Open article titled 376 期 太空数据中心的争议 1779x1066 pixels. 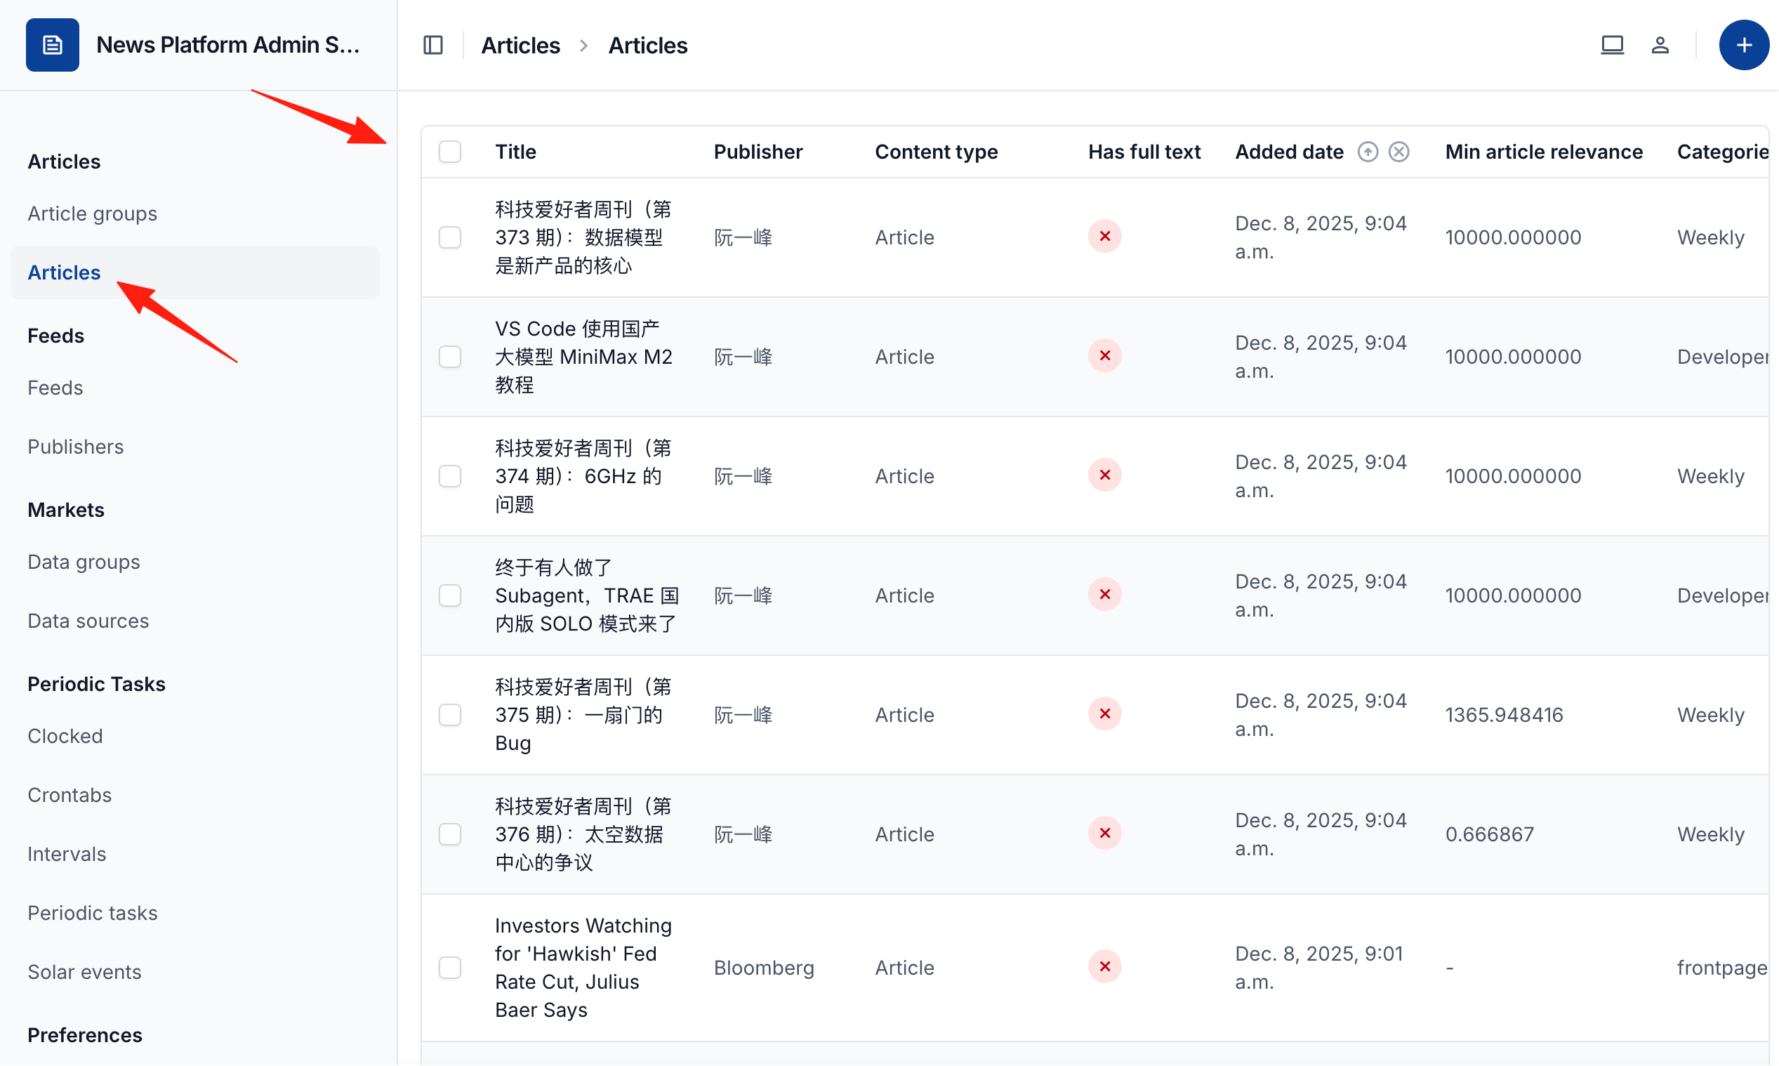(583, 834)
